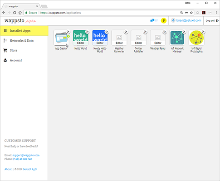This screenshot has width=220, height=181.
Task: Open the Account section
Action: [x=24, y=60]
